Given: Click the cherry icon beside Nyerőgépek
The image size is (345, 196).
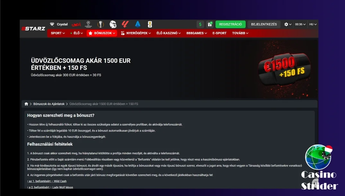Looking at the screenshot, I should [x=123, y=33].
